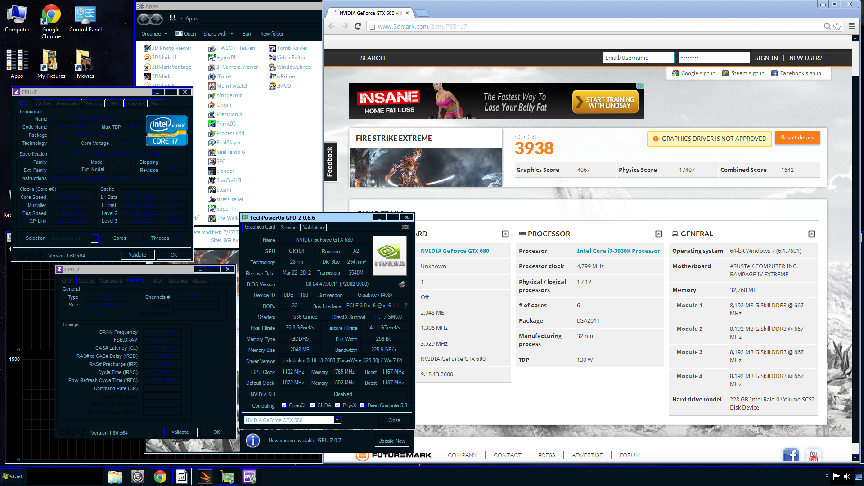The height and width of the screenshot is (486, 864).
Task: Click Burn in the explorer toolbar
Action: point(247,34)
